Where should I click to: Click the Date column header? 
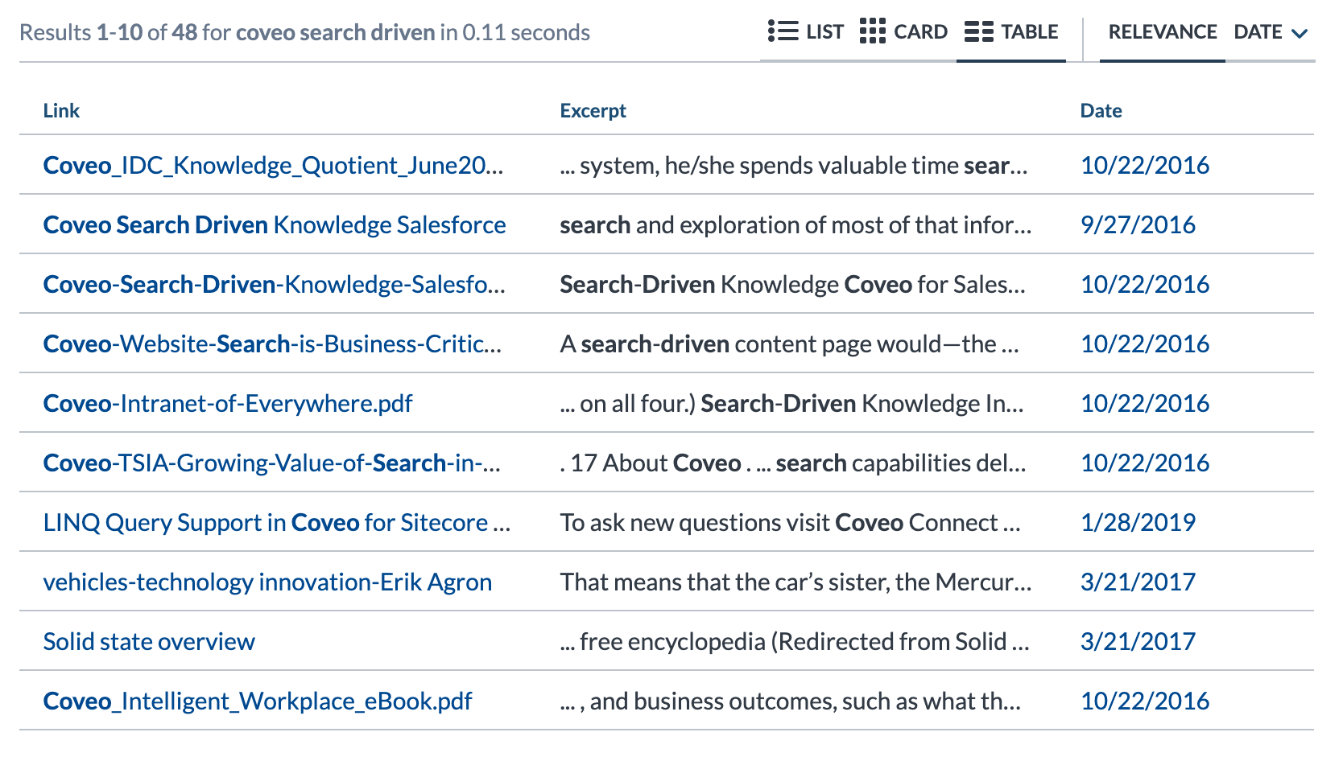click(1101, 110)
